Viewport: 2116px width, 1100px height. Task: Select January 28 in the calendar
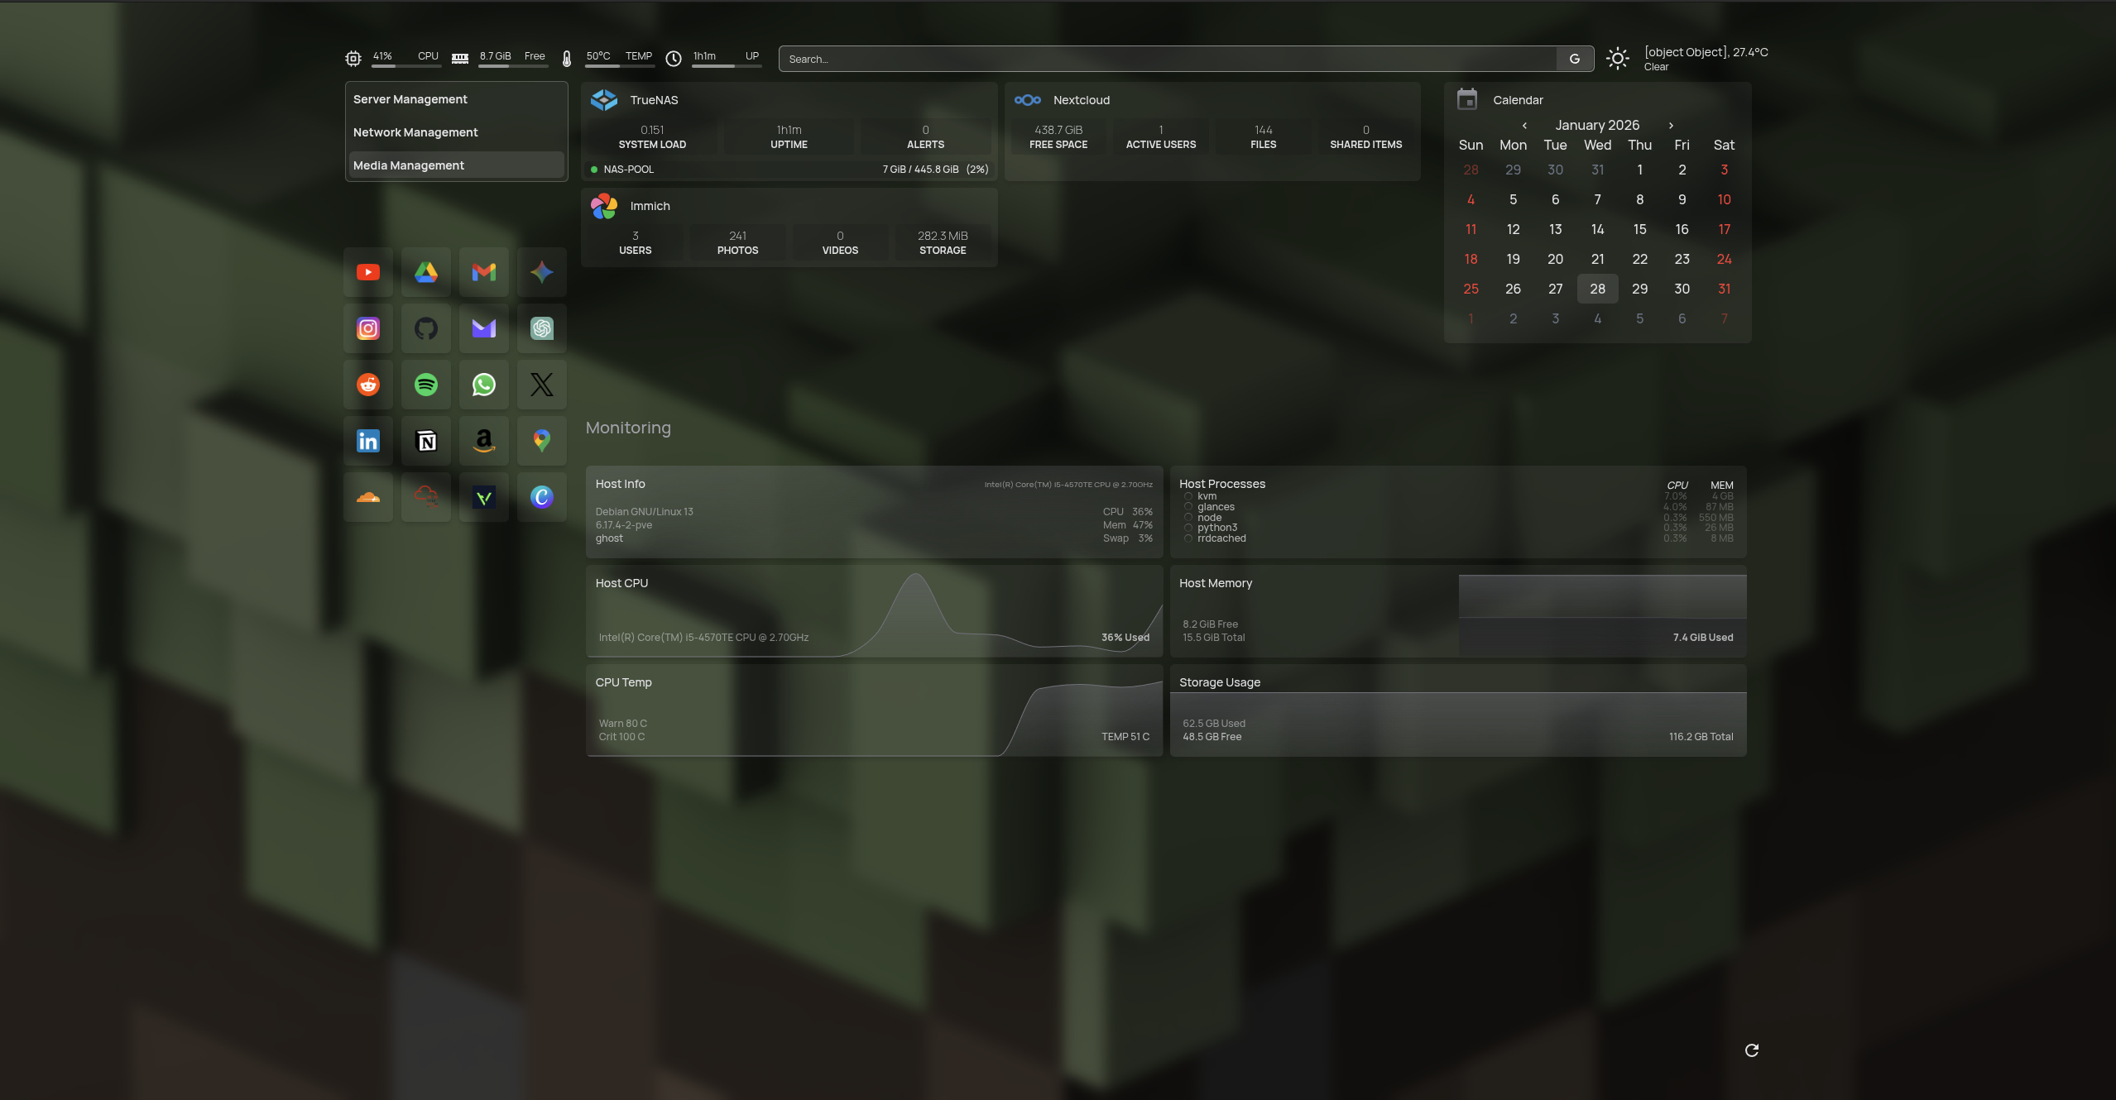1597,289
